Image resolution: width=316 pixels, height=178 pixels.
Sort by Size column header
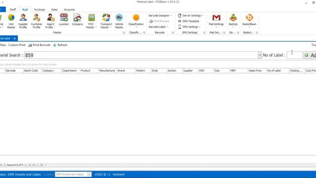[222, 71]
